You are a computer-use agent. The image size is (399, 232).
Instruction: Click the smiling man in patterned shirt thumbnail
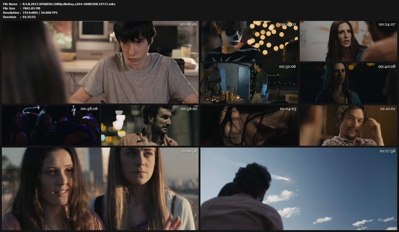click(348, 126)
